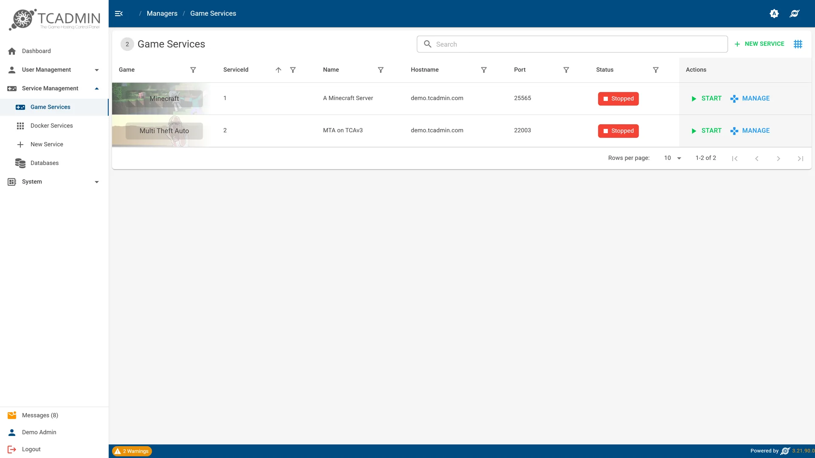Click the Stopped status for Minecraft

pos(618,98)
